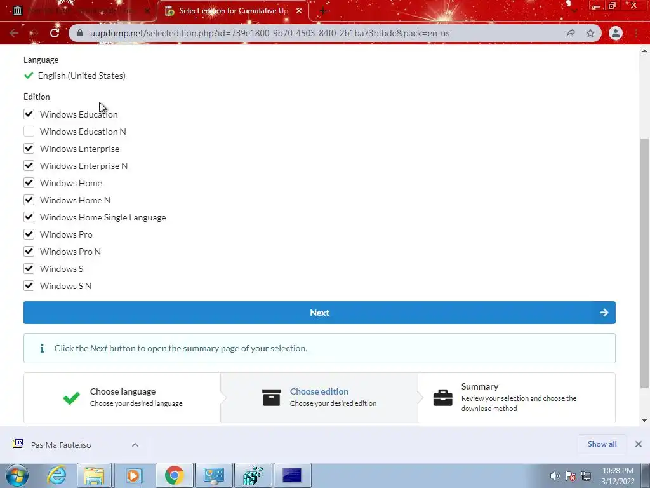Reload the page with the refresh icon
650x488 pixels.
(55, 33)
